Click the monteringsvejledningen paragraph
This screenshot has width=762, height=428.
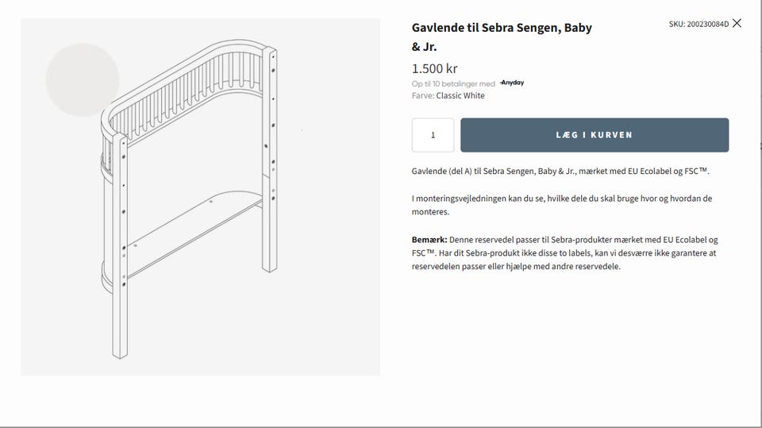click(x=561, y=205)
